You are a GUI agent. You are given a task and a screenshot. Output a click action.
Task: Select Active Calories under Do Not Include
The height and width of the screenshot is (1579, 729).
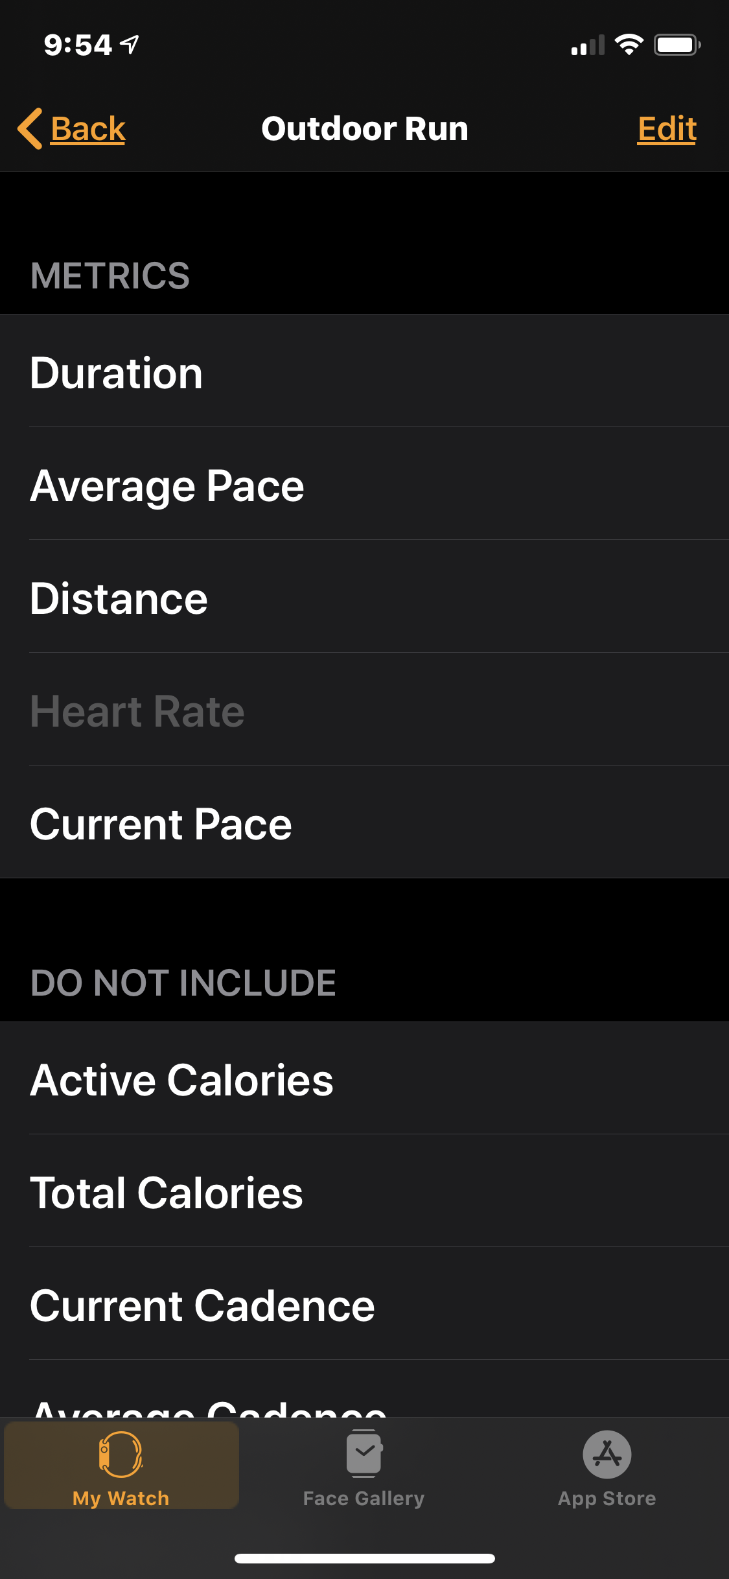(x=364, y=1079)
